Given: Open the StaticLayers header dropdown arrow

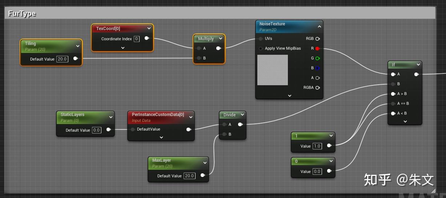Looking at the screenshot, I should click(x=111, y=117).
